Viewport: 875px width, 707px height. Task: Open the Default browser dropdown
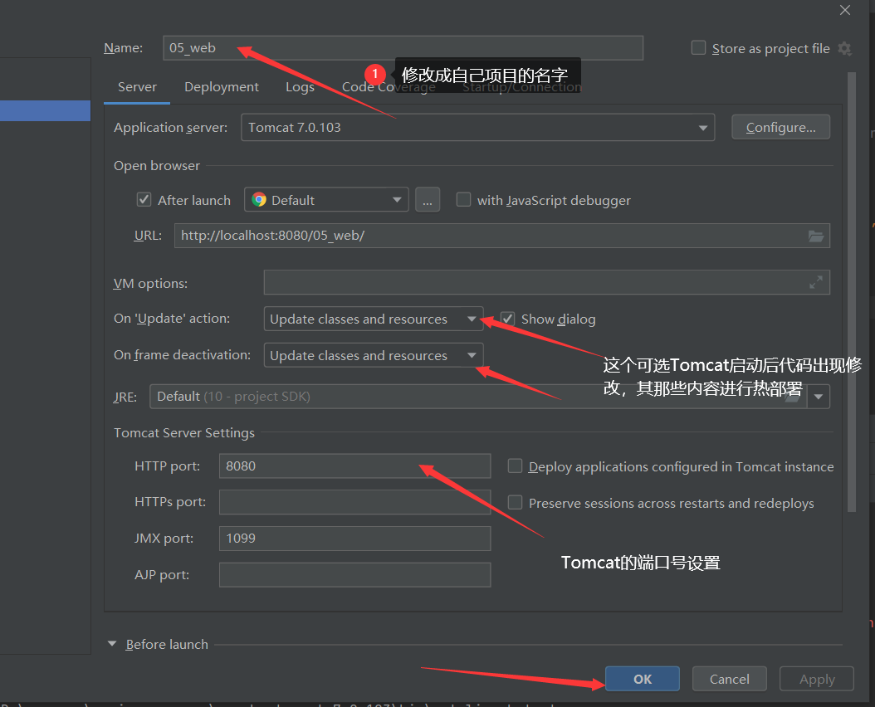tap(326, 200)
